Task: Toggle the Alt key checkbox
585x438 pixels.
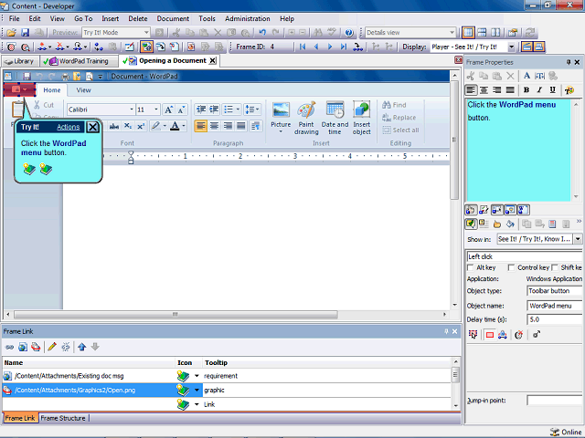Action: click(471, 267)
